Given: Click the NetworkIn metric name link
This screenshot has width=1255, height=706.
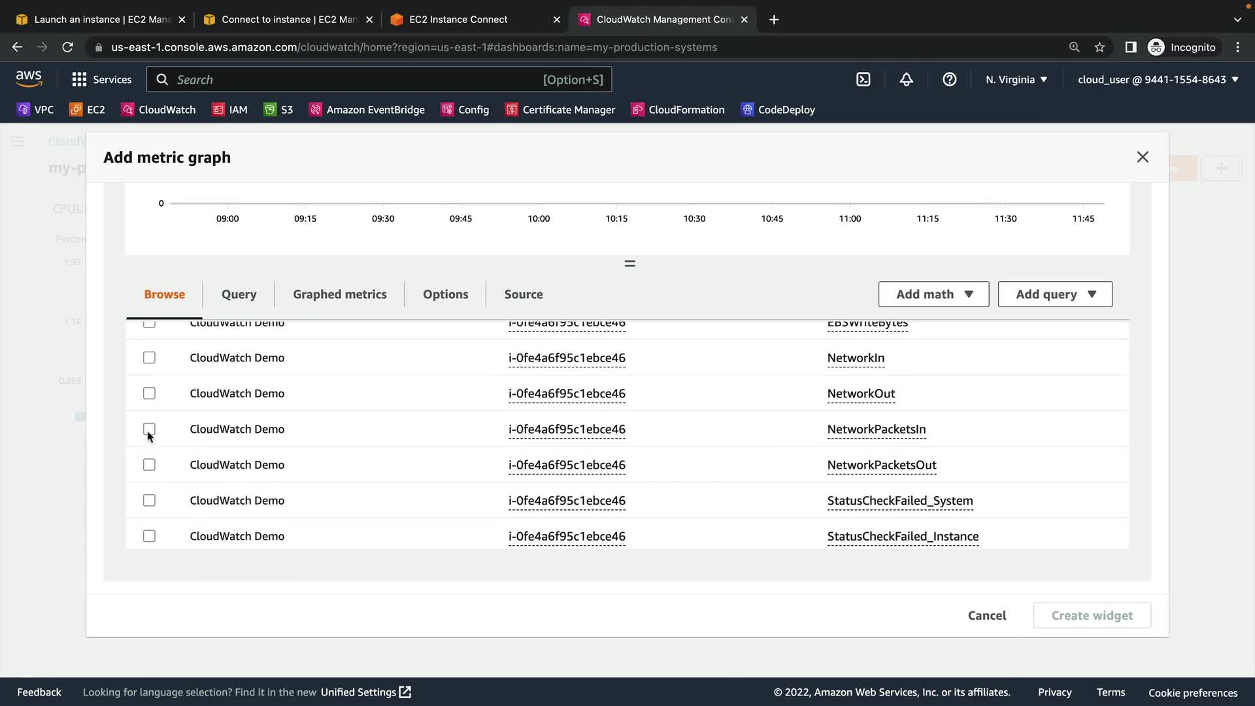Looking at the screenshot, I should pyautogui.click(x=855, y=358).
